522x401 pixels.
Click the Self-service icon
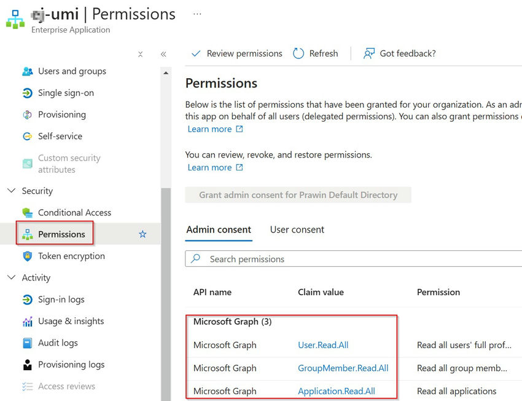[x=28, y=136]
